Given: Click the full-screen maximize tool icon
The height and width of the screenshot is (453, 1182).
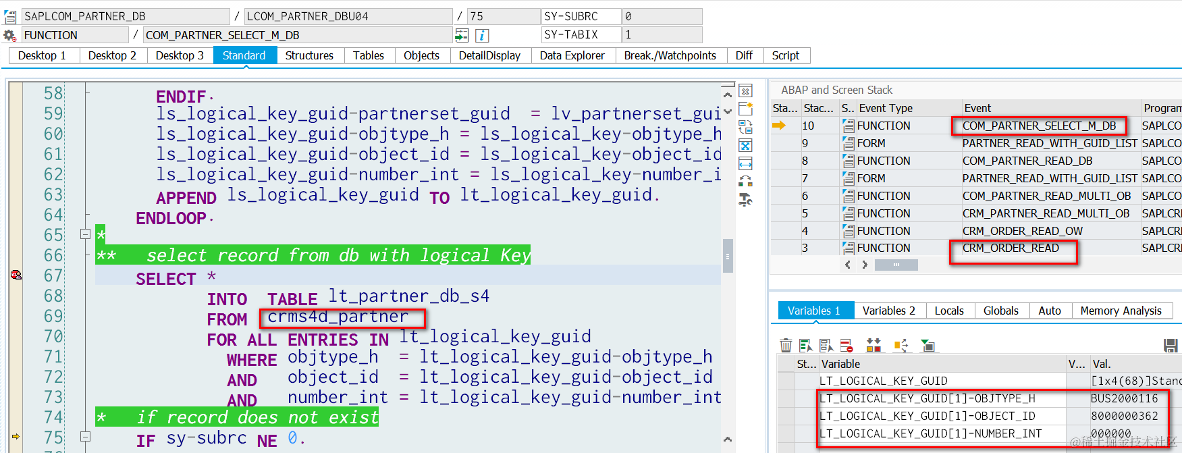Looking at the screenshot, I should [745, 145].
